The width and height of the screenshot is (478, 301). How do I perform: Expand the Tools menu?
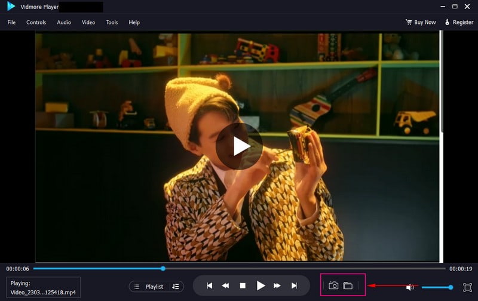(112, 22)
